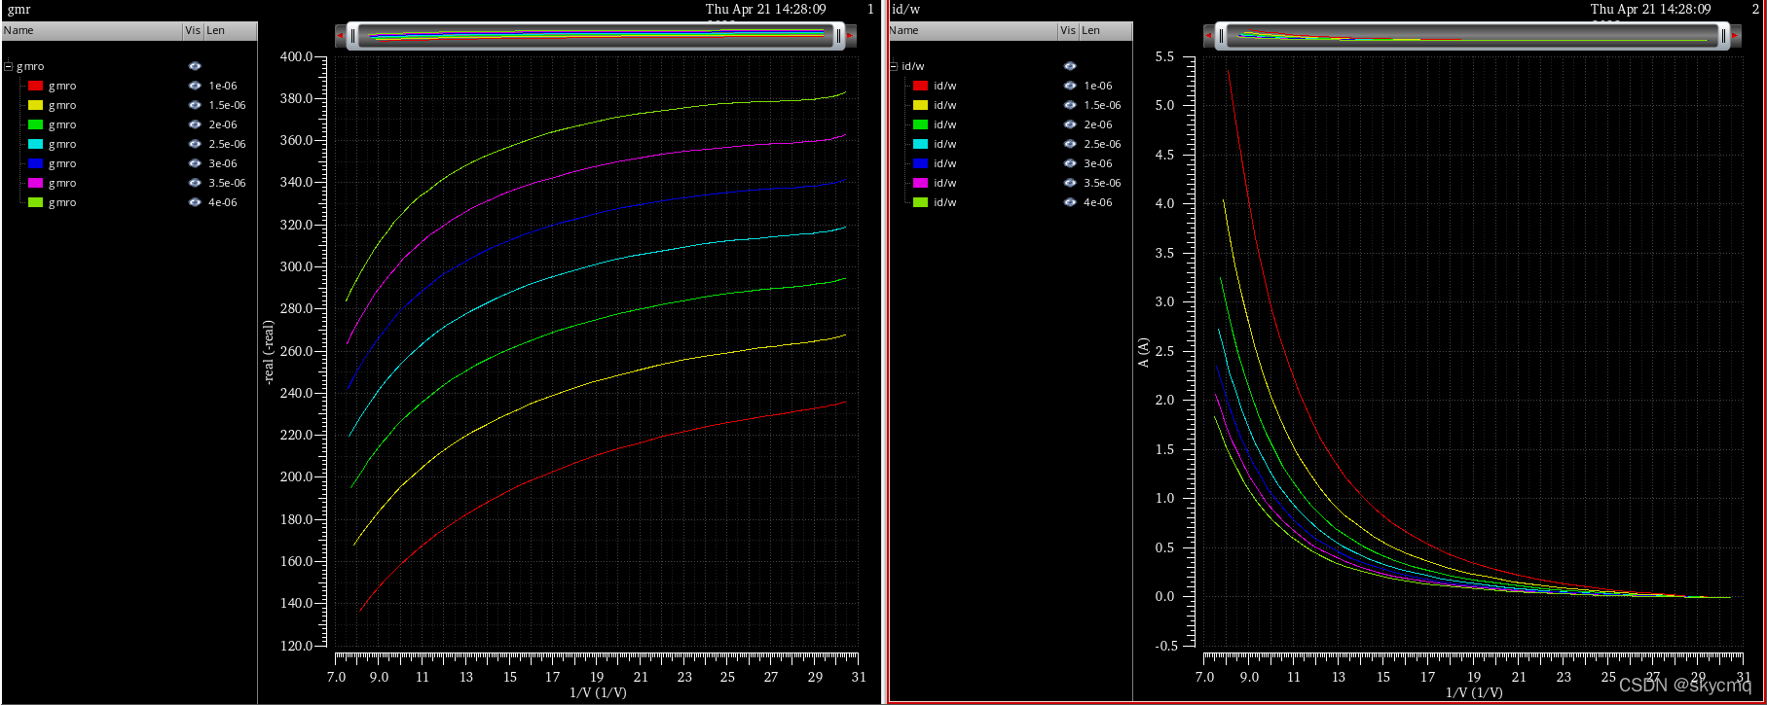
Task: Hide the id/w 4e-06 trace
Action: coord(1070,202)
